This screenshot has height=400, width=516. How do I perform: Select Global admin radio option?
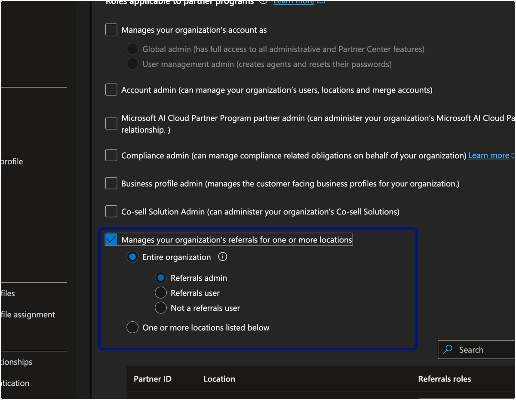[132, 49]
